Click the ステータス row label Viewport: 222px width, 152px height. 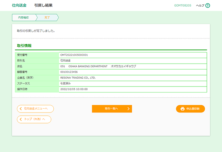pos(24,83)
